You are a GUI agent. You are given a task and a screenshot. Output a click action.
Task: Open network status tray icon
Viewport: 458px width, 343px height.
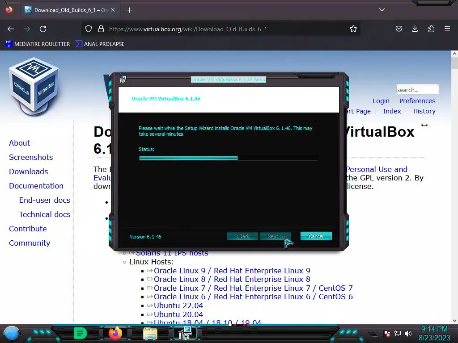click(x=398, y=334)
